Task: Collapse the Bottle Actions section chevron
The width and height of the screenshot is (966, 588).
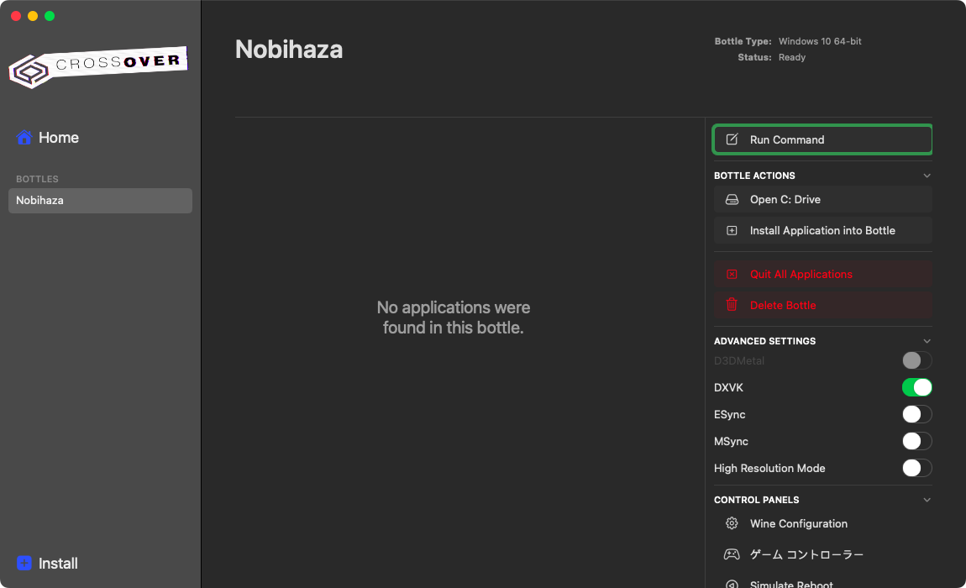Action: click(927, 176)
